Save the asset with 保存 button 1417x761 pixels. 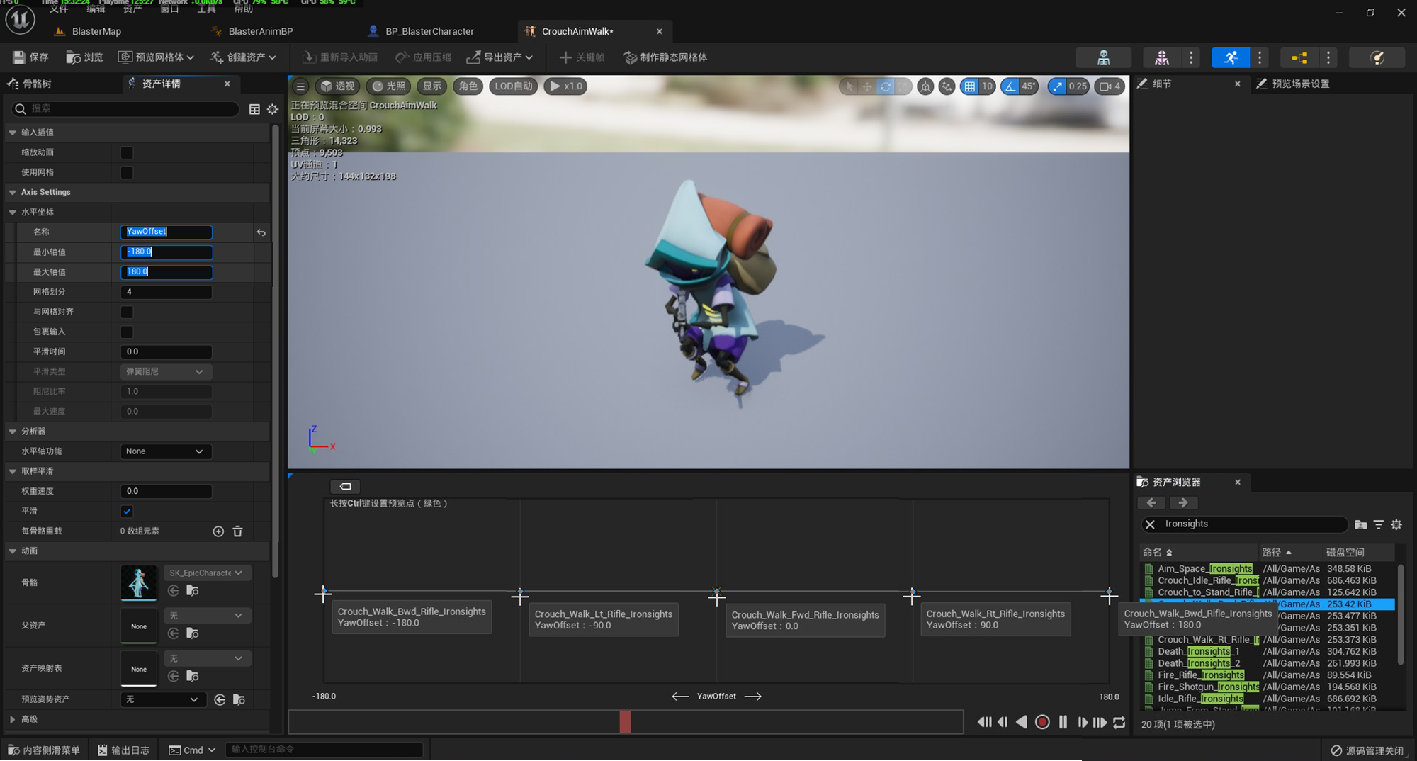[30, 57]
